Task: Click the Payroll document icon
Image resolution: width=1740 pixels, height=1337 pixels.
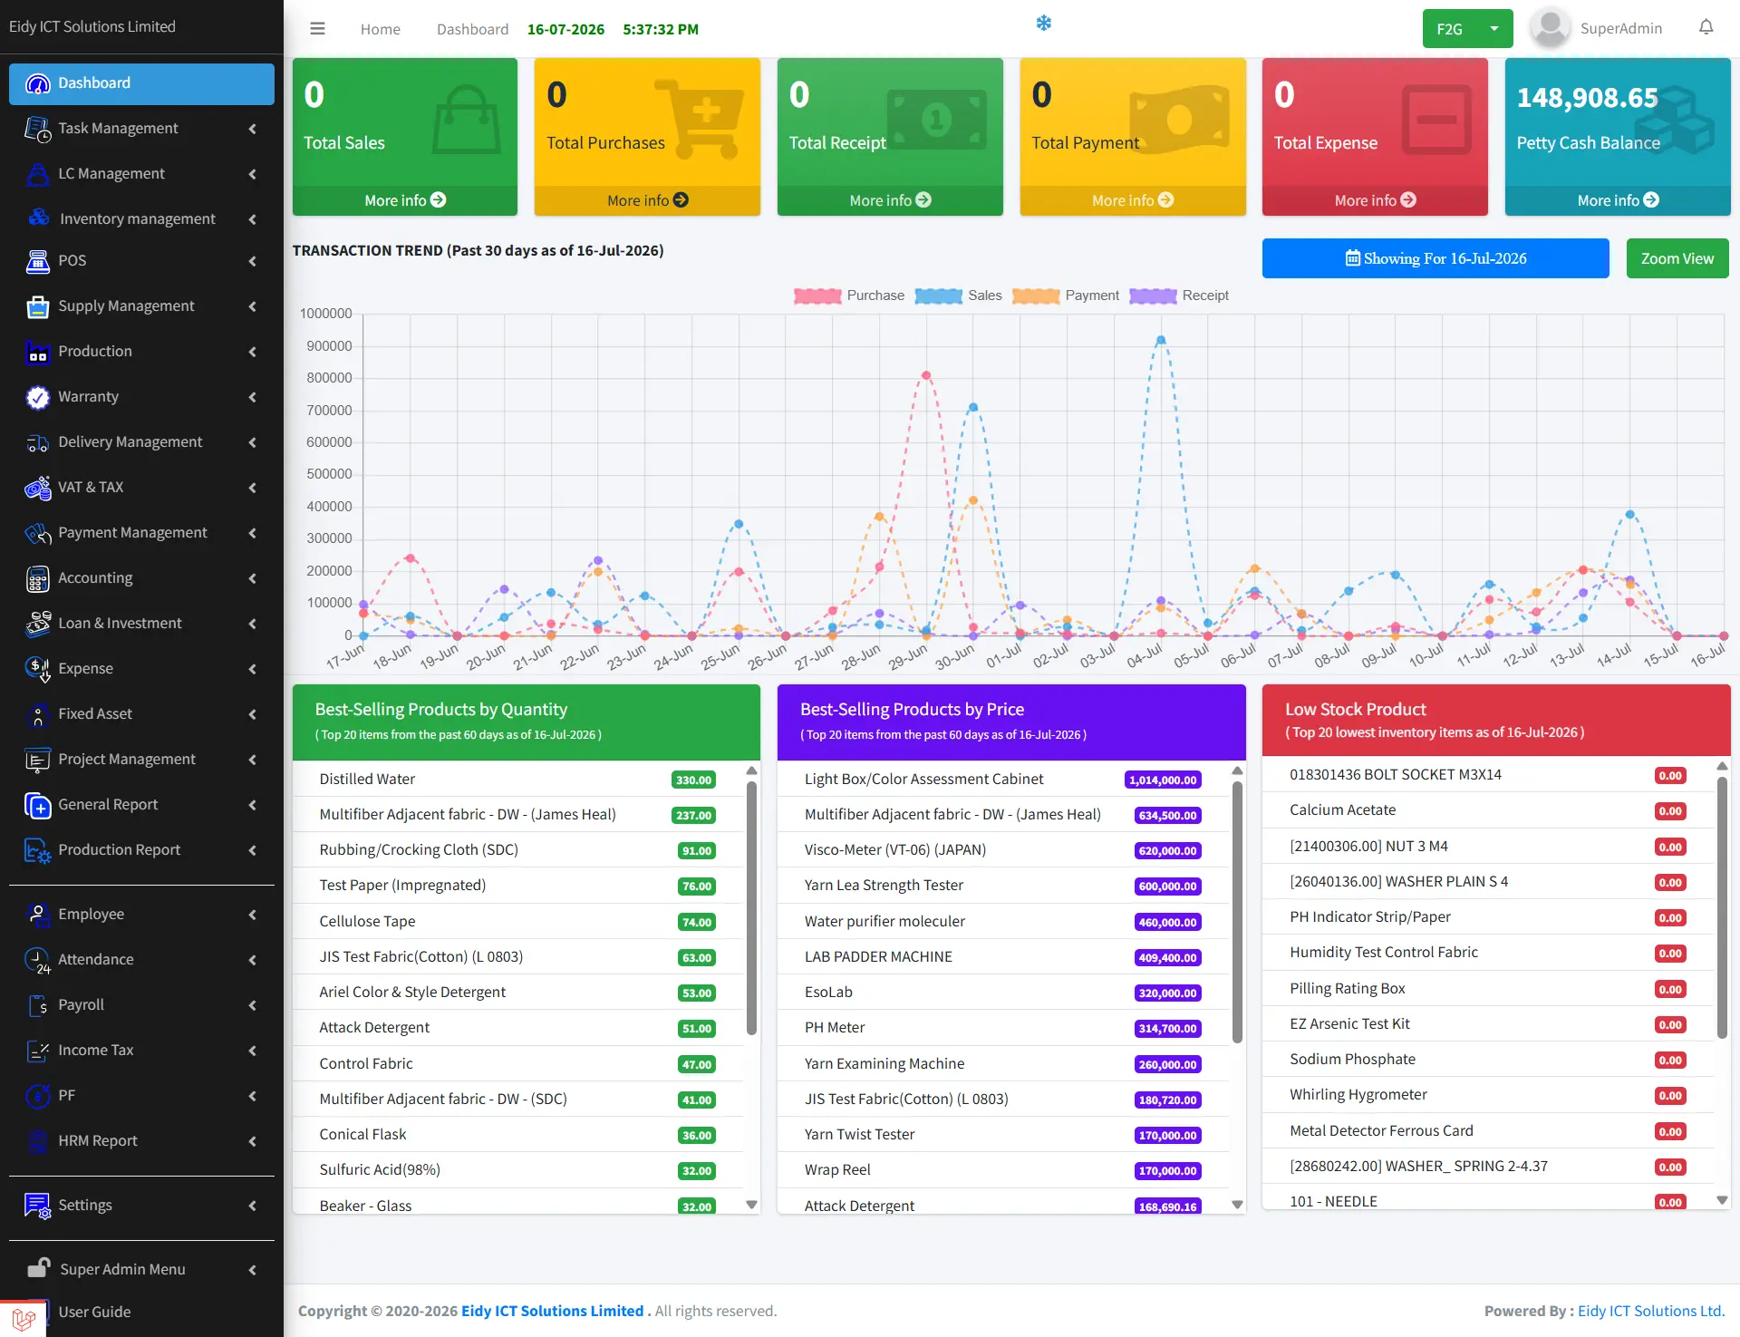Action: pos(37,1005)
